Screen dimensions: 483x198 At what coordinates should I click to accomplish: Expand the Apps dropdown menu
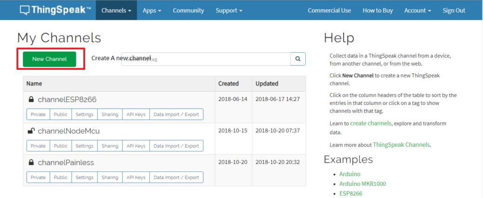(x=152, y=10)
